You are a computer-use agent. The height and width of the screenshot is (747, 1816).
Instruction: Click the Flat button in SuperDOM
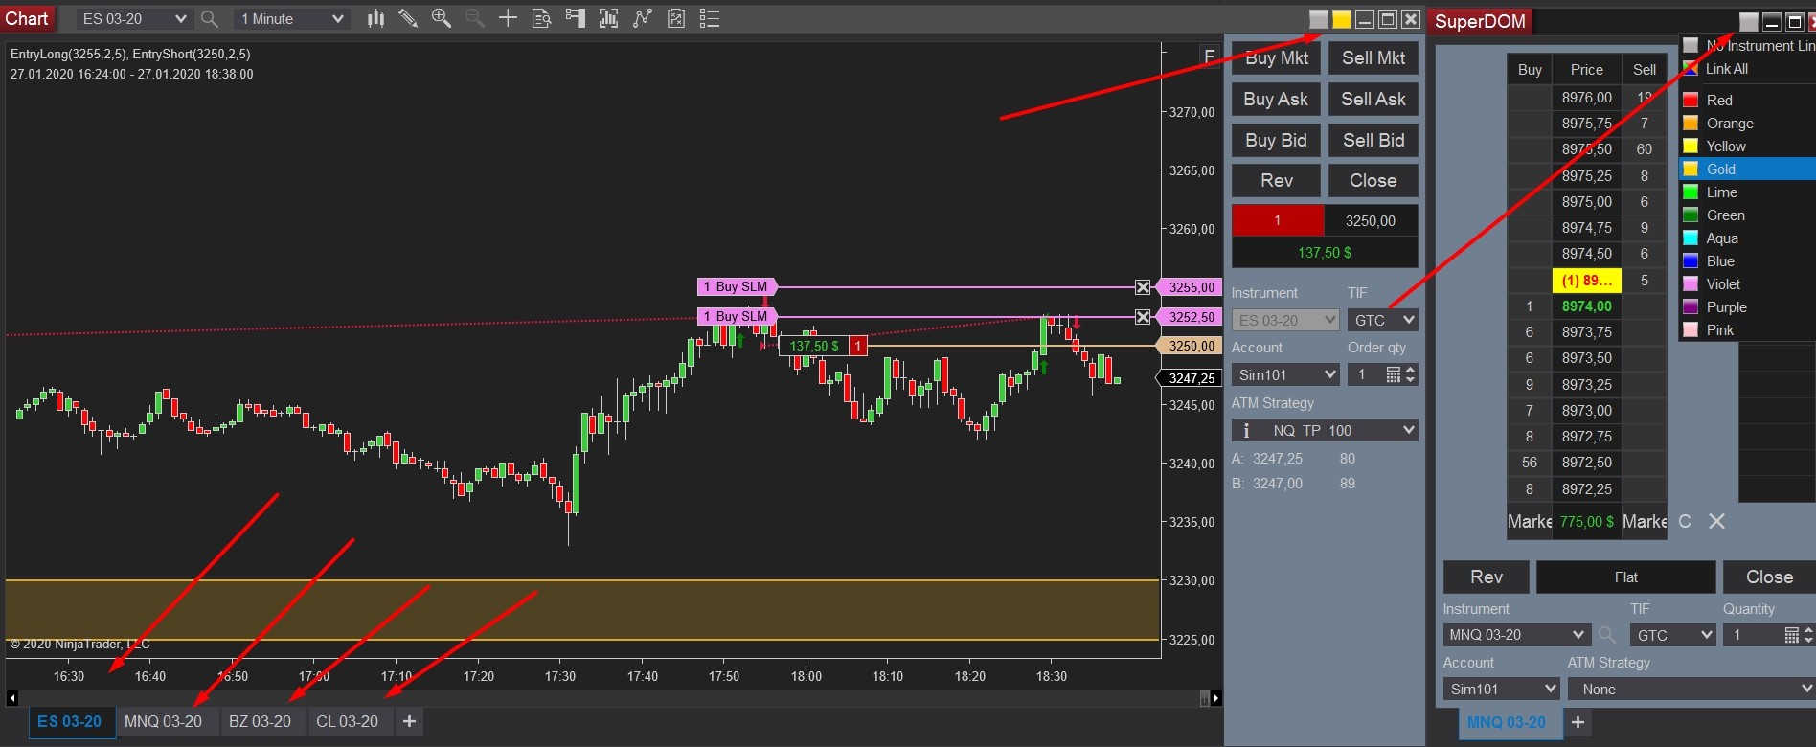[x=1626, y=577]
